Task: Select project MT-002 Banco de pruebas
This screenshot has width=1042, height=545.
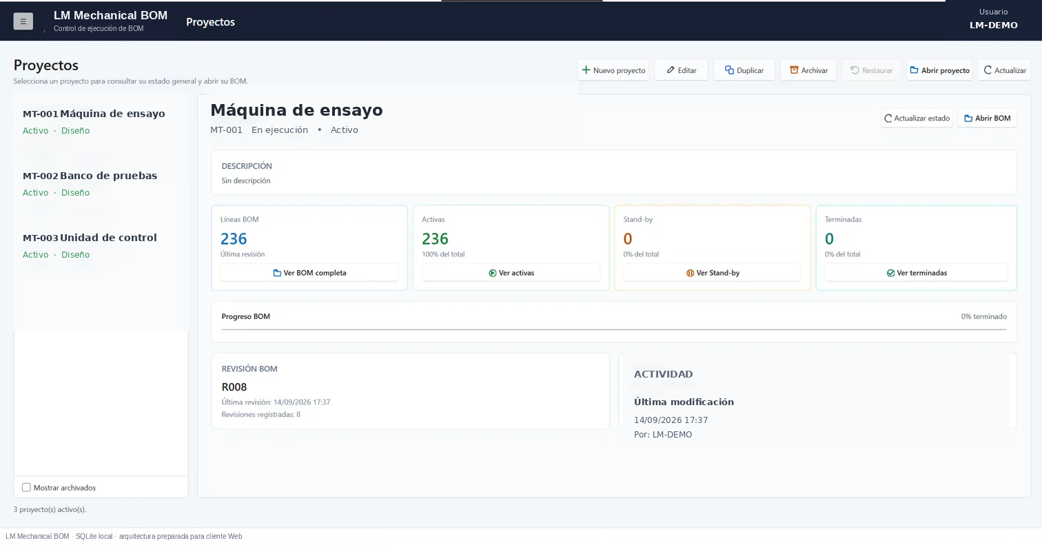Action: [x=101, y=183]
